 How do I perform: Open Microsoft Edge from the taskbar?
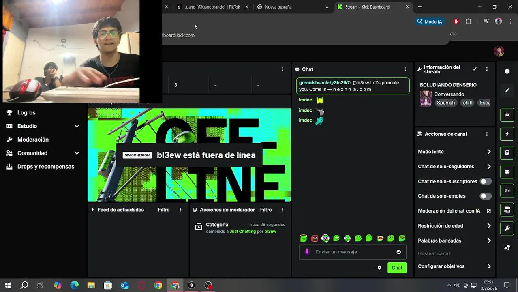[74, 286]
